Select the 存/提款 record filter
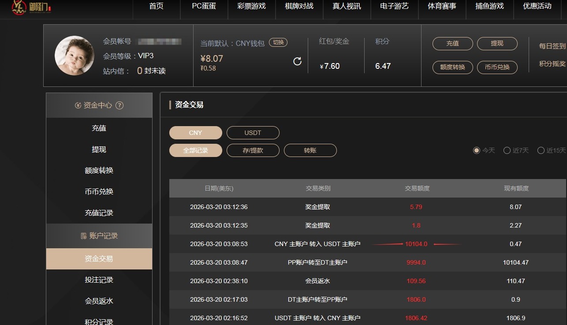The image size is (567, 325). tap(253, 150)
